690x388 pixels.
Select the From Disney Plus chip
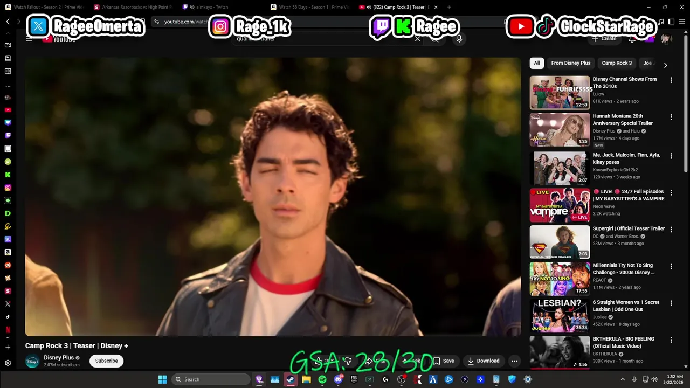click(x=571, y=63)
